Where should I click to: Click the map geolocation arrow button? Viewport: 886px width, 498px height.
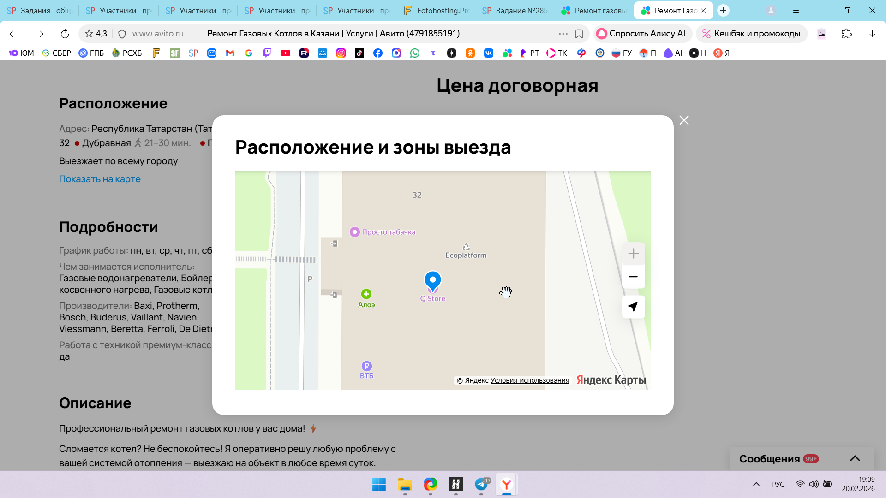(633, 307)
